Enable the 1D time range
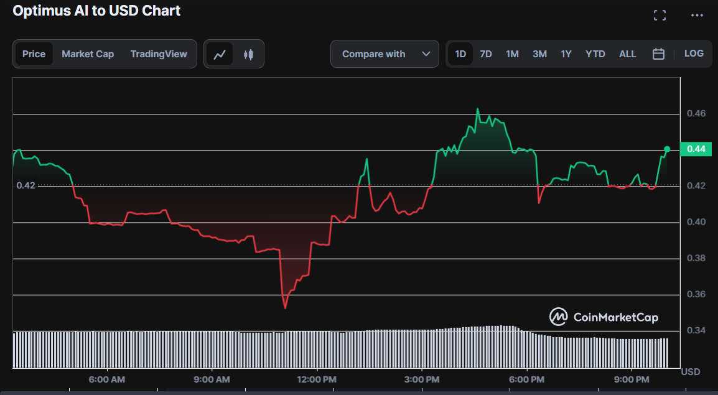The width and height of the screenshot is (718, 395). (460, 54)
